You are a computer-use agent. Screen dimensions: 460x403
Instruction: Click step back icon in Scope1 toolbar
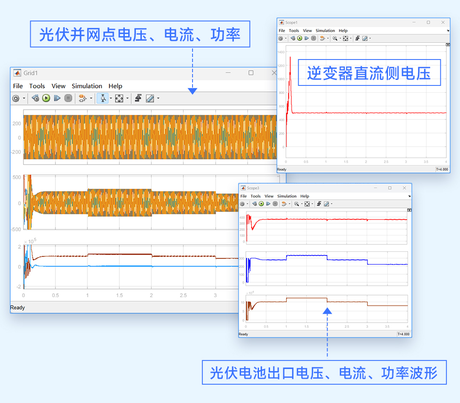pos(293,38)
